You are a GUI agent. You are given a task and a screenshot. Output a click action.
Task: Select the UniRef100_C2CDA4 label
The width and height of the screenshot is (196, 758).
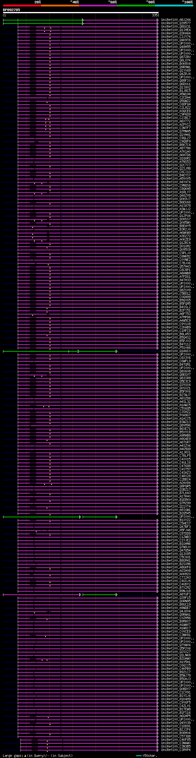click(x=176, y=98)
